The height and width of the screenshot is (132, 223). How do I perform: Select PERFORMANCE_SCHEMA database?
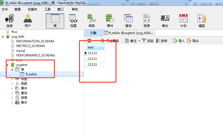[x=35, y=55]
